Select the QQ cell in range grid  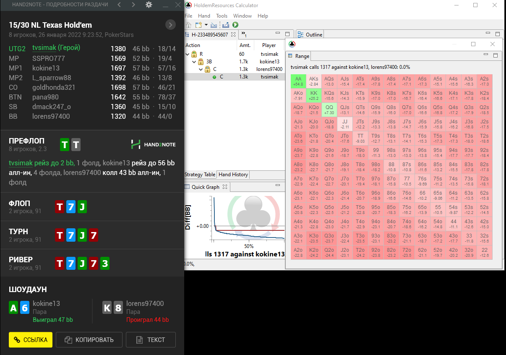click(x=329, y=110)
